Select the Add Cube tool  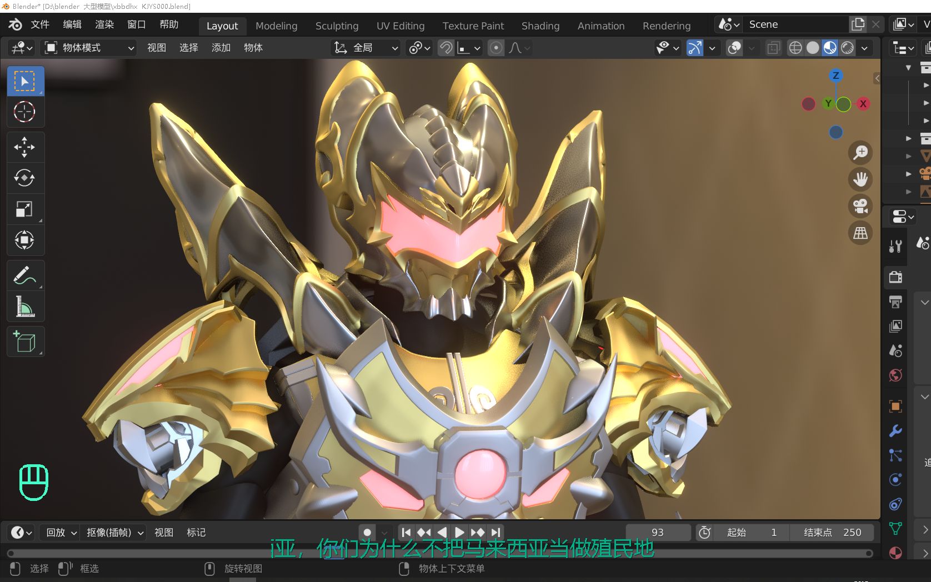tap(25, 341)
